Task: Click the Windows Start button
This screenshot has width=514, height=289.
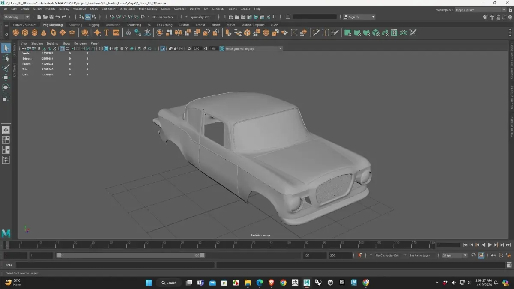Action: [149, 283]
